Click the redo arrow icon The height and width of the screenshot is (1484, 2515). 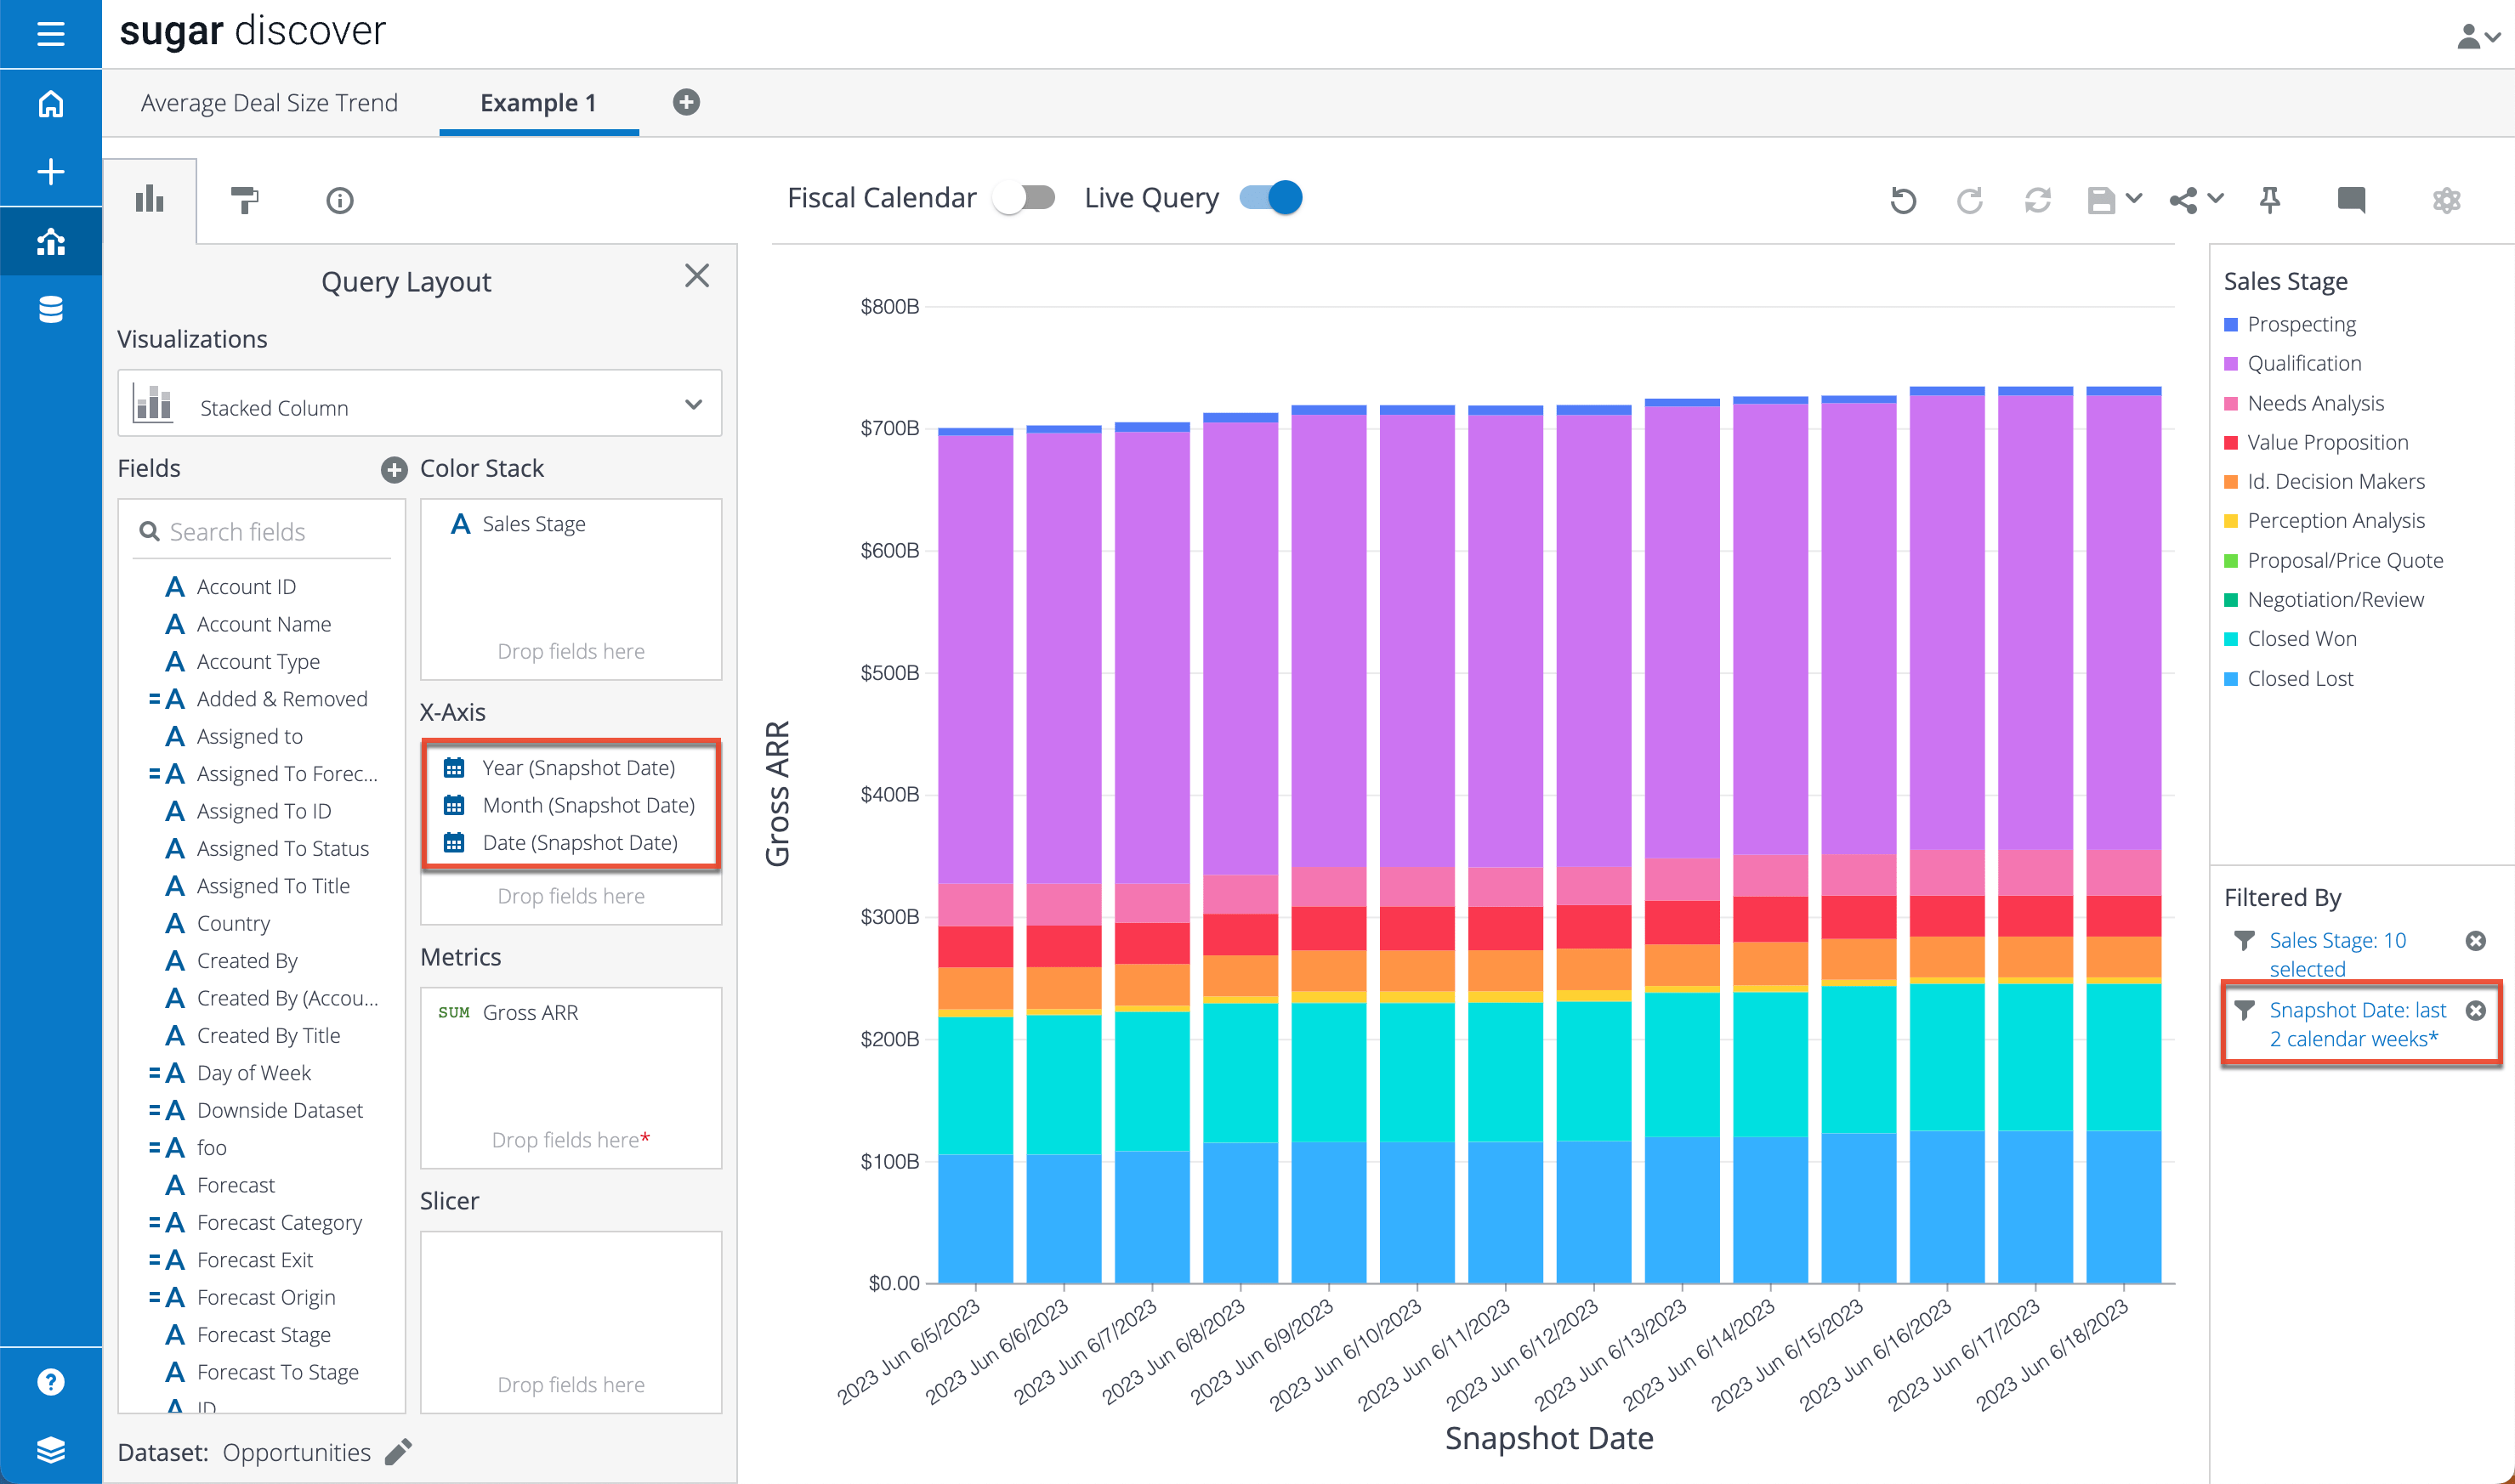tap(1970, 201)
